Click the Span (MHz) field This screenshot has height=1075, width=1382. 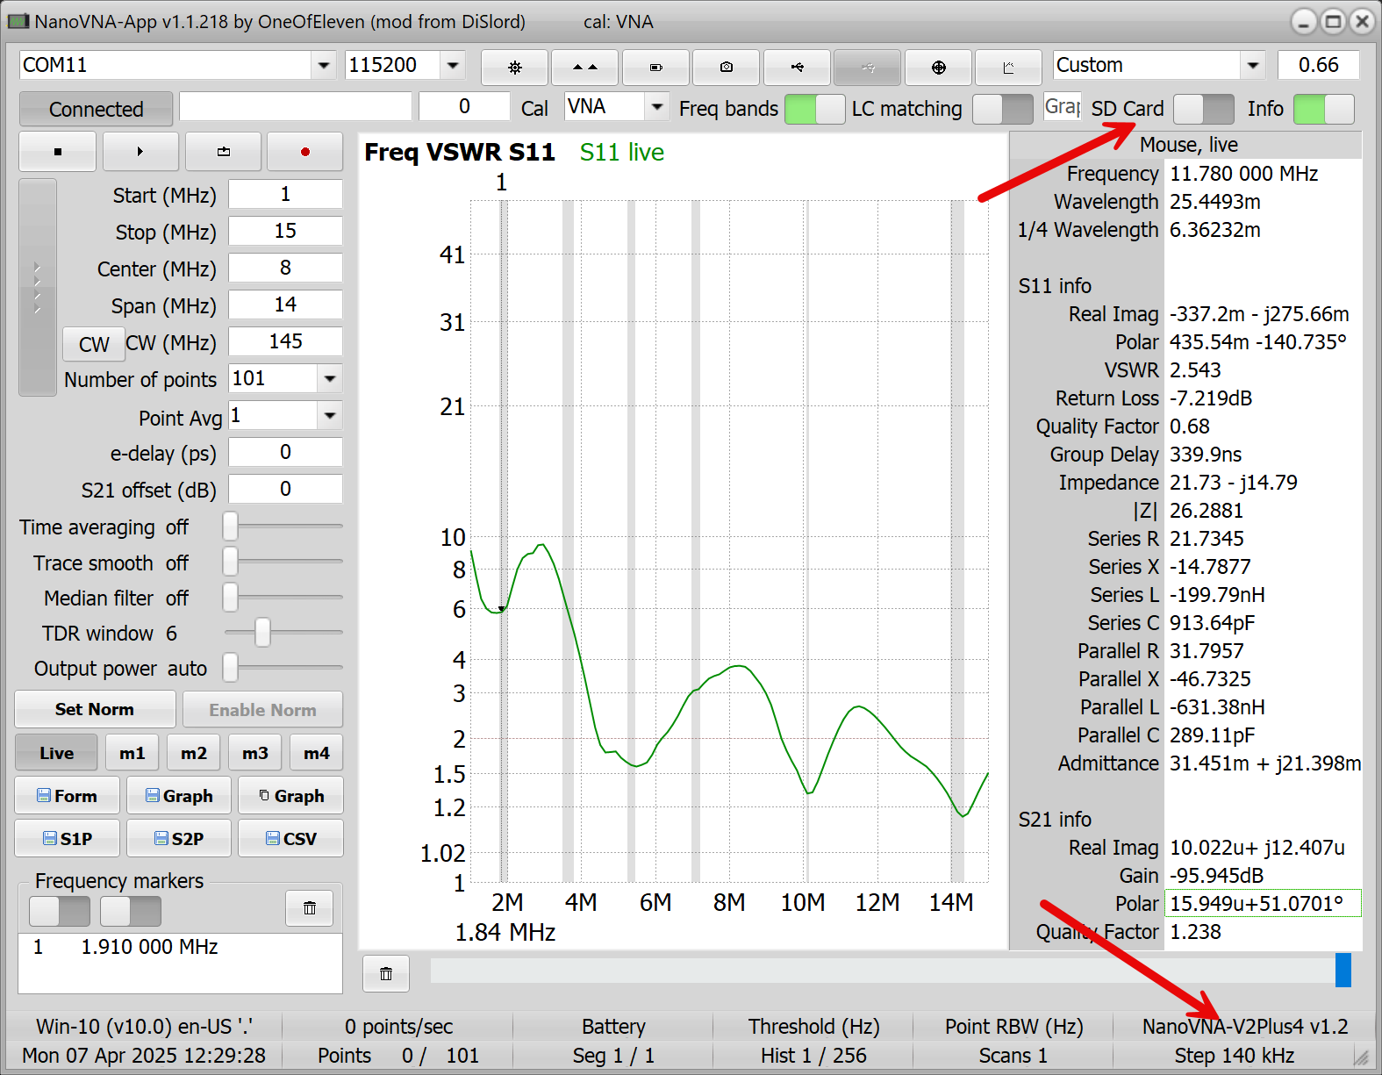click(285, 305)
